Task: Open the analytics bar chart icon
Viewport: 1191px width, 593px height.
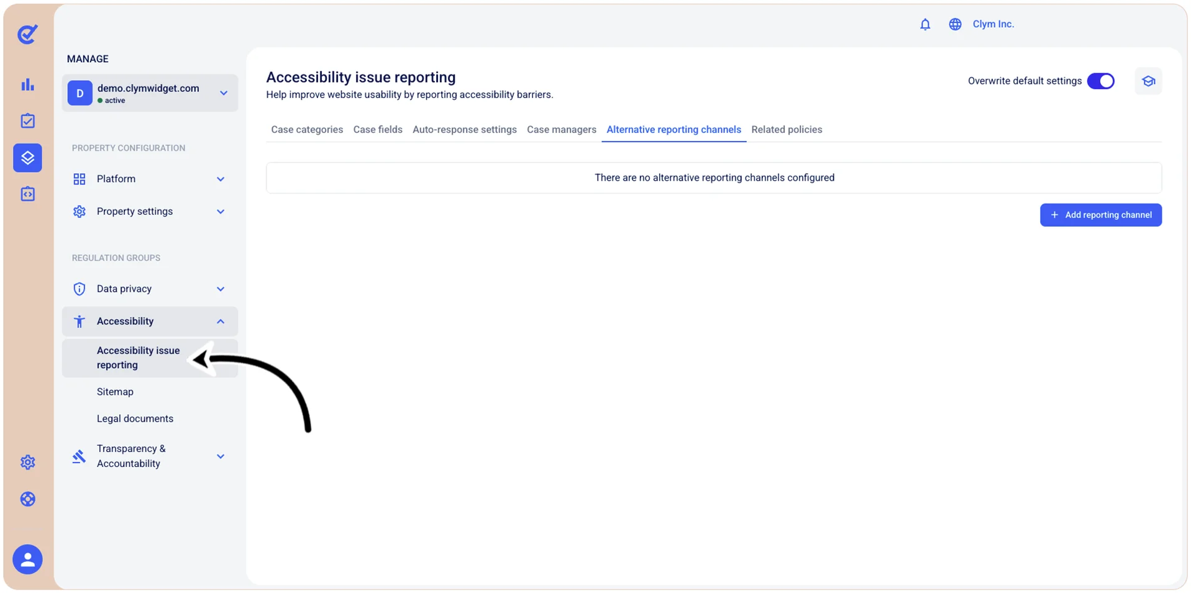Action: click(27, 84)
